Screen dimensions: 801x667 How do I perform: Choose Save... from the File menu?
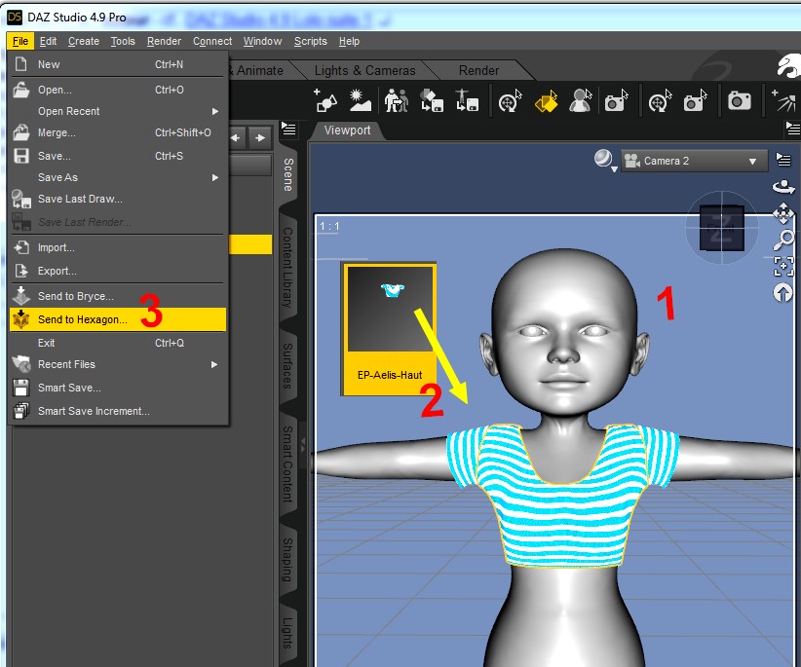tap(118, 156)
